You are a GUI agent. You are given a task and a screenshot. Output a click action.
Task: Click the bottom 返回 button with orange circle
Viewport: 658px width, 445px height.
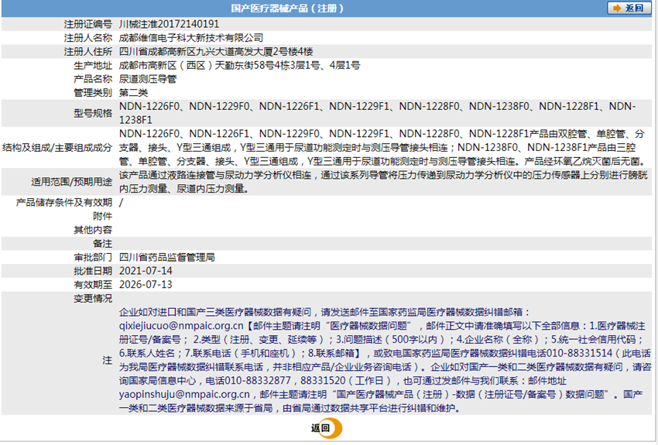[326, 428]
